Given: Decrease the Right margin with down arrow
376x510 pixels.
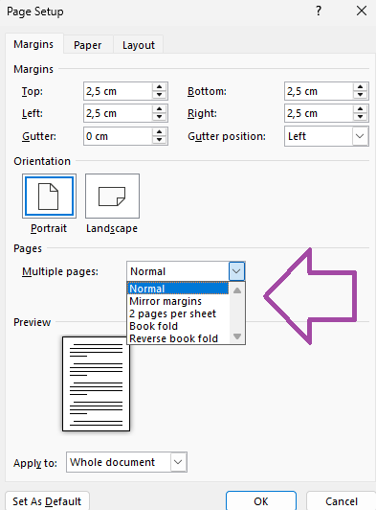Looking at the screenshot, I should pos(360,117).
